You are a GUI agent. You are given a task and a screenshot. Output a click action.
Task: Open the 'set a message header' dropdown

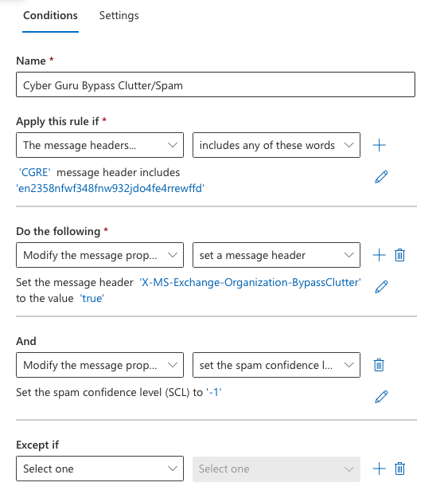click(276, 255)
